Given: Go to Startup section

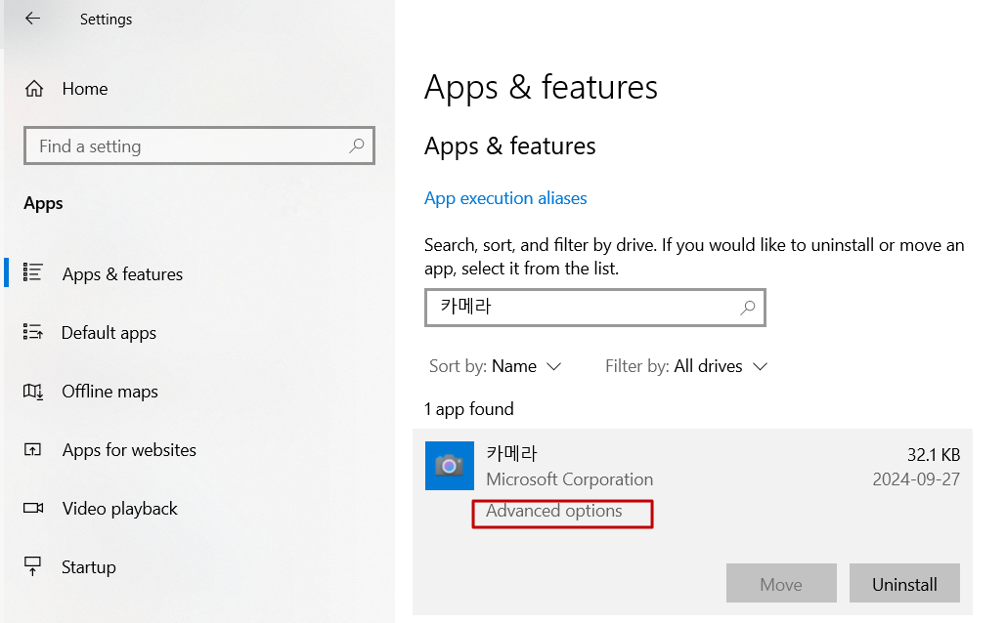Looking at the screenshot, I should point(89,567).
